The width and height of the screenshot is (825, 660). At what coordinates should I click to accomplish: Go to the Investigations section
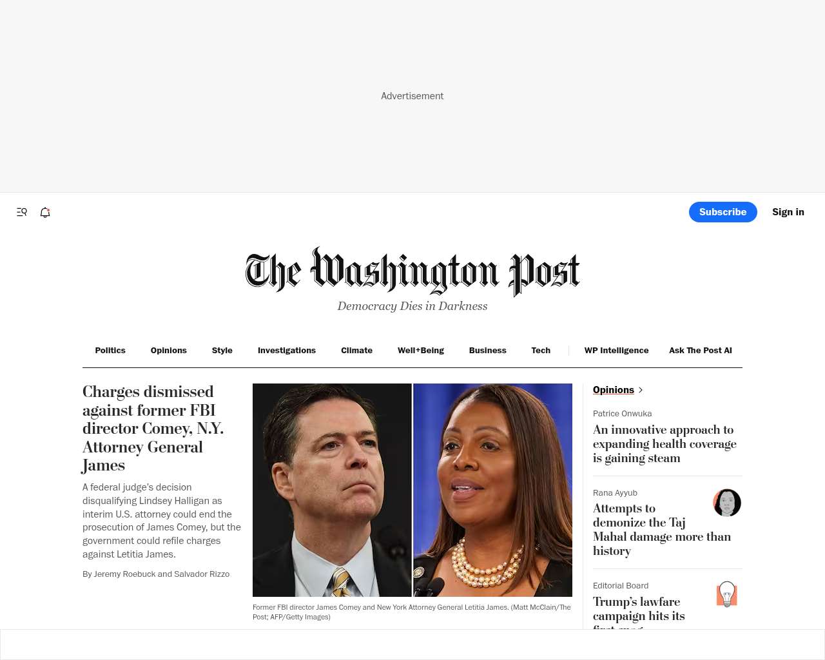tap(287, 351)
